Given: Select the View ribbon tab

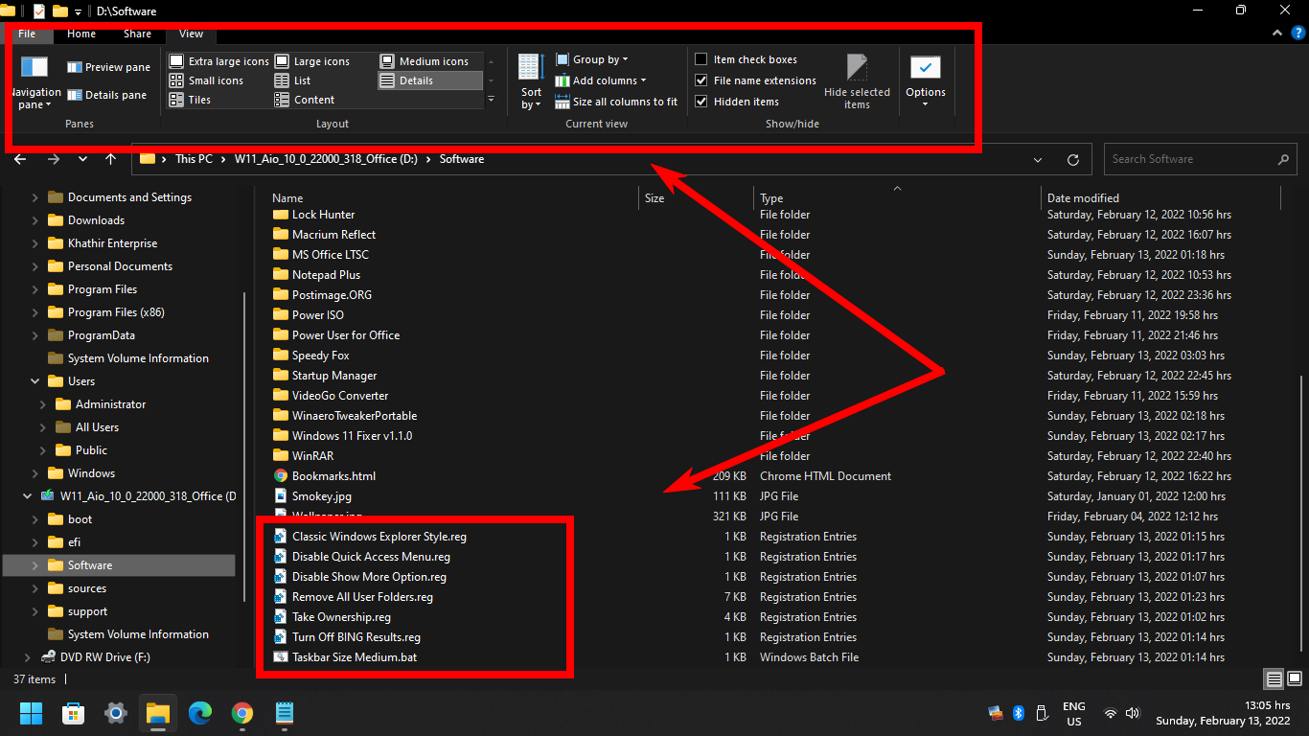Looking at the screenshot, I should [192, 34].
